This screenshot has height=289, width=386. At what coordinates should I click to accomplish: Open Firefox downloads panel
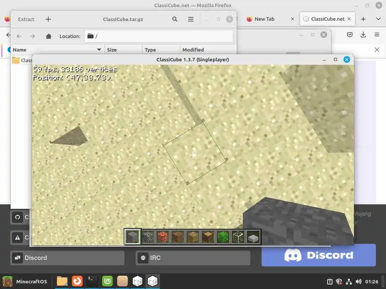click(x=363, y=35)
